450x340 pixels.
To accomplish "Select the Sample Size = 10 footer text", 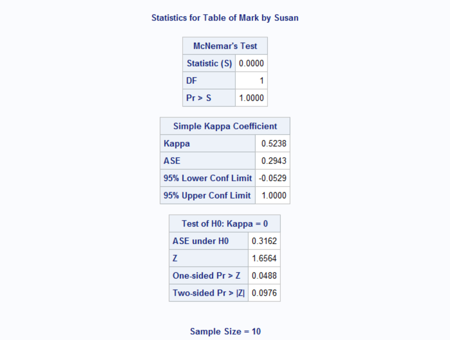I will [x=225, y=331].
